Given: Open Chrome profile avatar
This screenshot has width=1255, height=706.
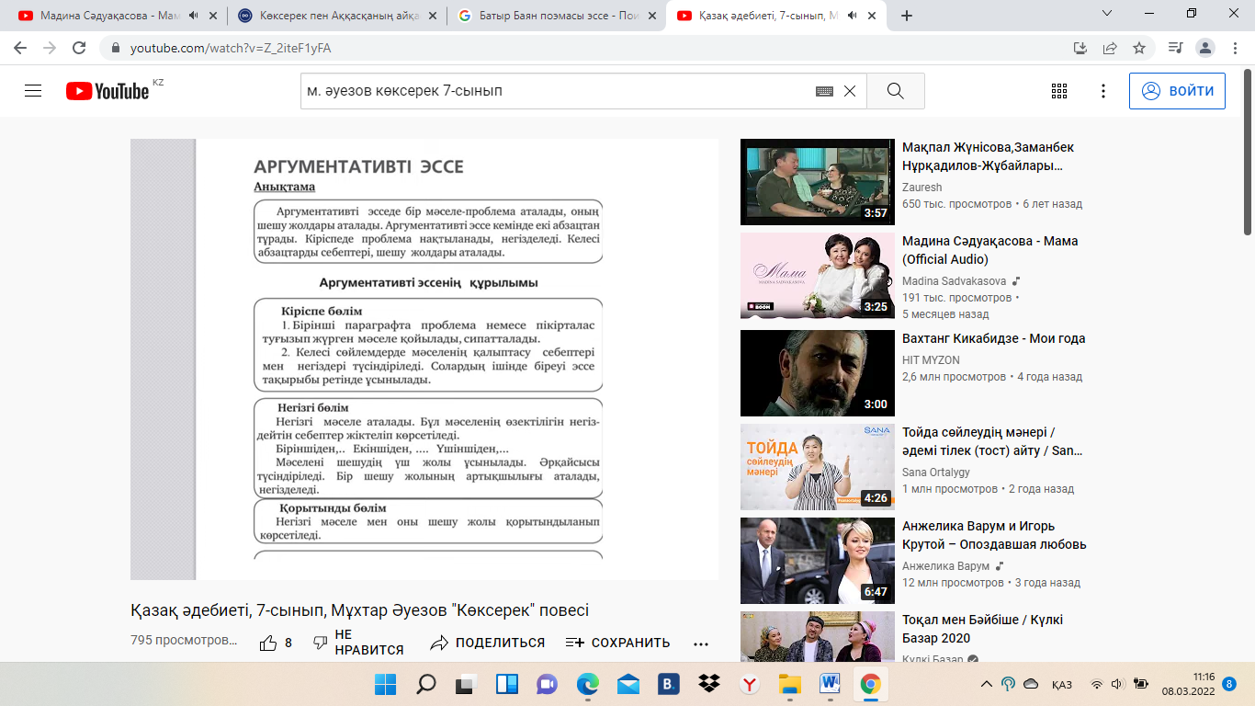Looking at the screenshot, I should pos(1205,48).
